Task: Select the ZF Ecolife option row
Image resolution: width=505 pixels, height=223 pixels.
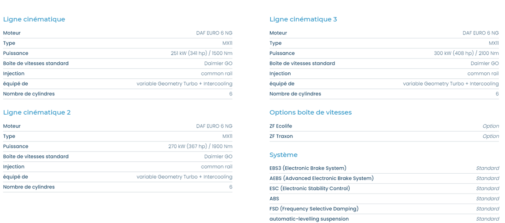Action: [x=384, y=126]
